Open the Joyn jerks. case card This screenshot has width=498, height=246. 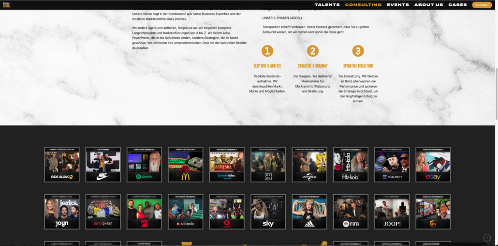[x=61, y=212]
